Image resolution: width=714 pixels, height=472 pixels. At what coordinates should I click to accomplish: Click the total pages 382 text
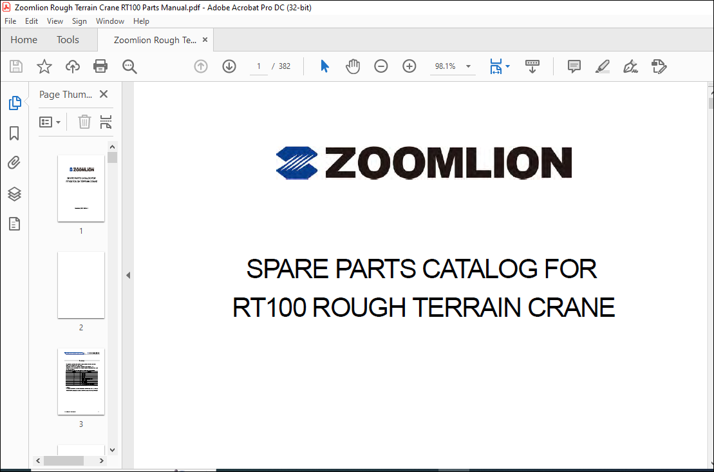[285, 66]
